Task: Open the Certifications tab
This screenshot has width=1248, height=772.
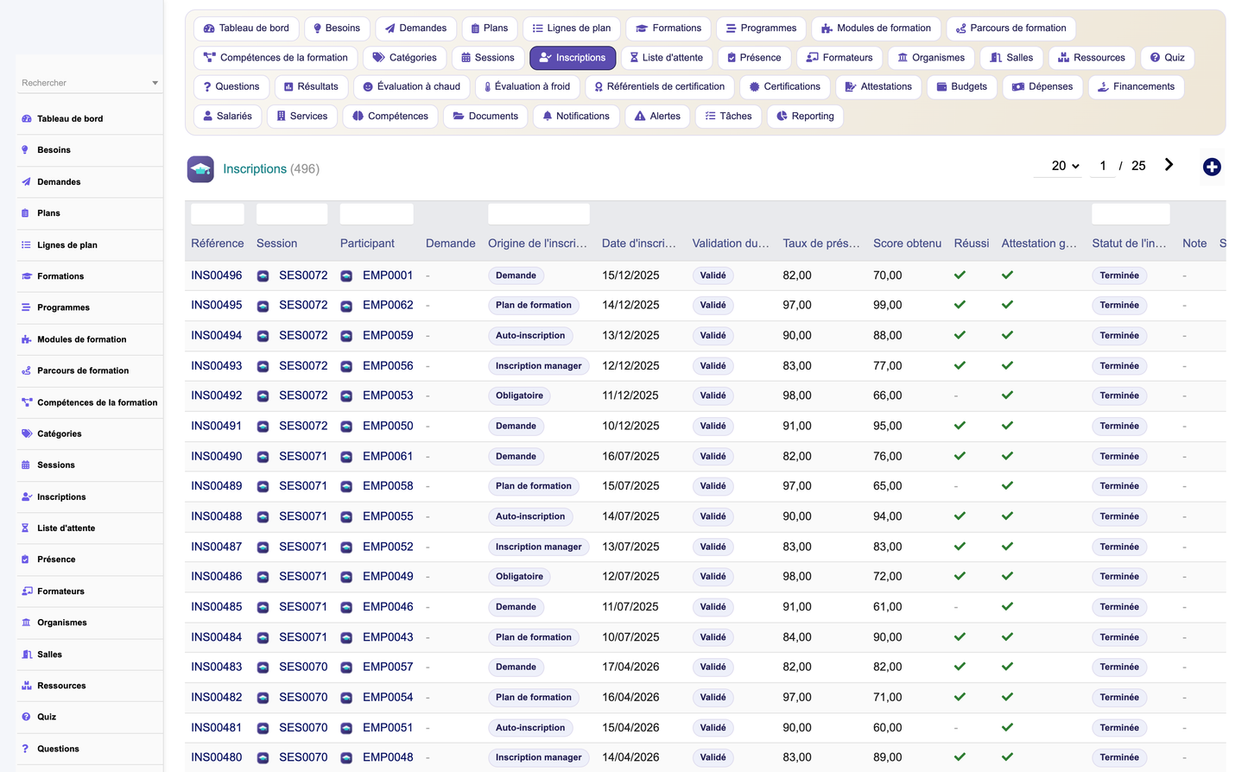Action: tap(784, 86)
